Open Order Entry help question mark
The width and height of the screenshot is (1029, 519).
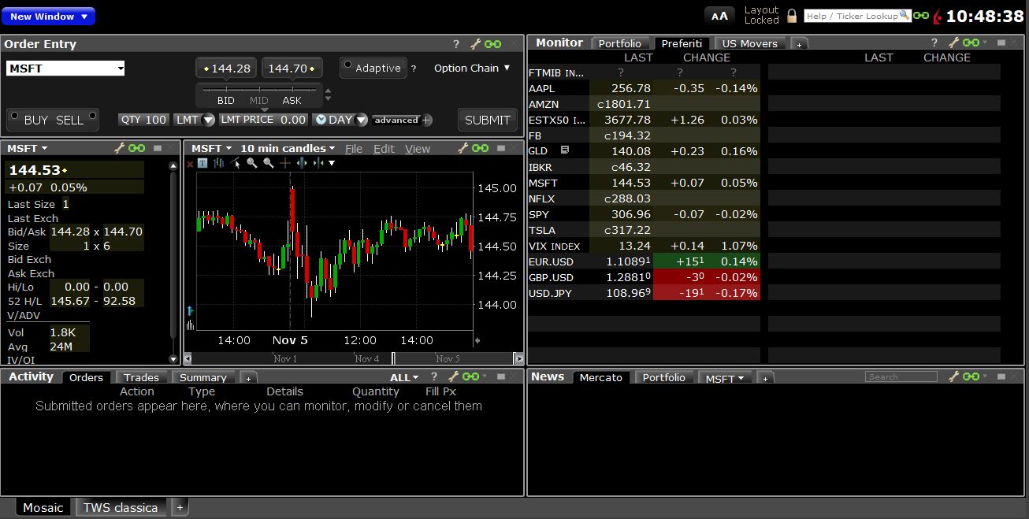[456, 44]
